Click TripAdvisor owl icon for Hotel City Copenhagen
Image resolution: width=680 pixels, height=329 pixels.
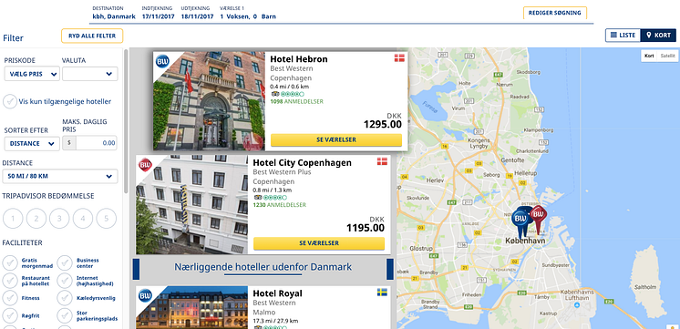coord(258,197)
